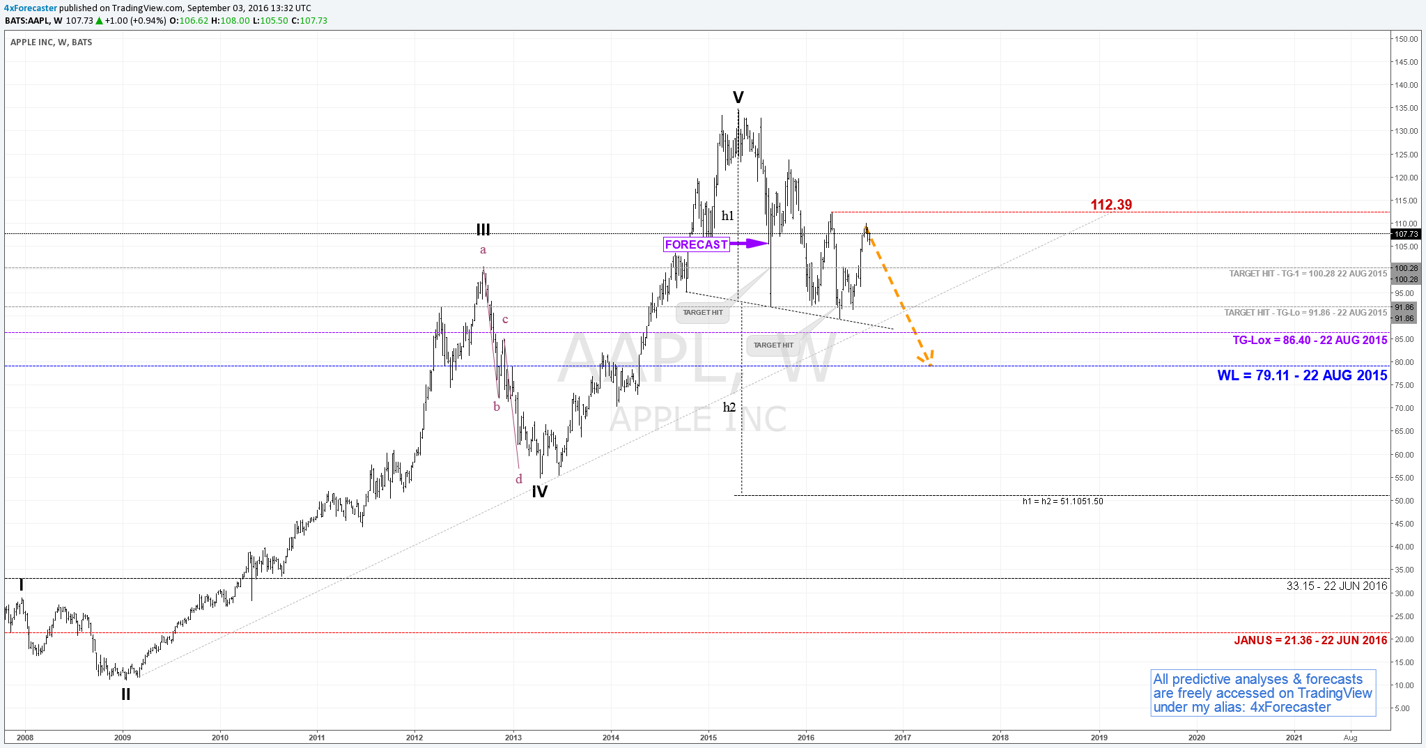Select the L:105.50 low value
This screenshot has height=748, width=1426.
click(270, 21)
